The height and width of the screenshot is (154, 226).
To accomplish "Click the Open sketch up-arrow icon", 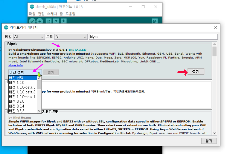I will tap(56, 21).
